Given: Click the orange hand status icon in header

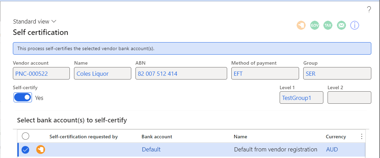Looking at the screenshot, I should 301,25.
